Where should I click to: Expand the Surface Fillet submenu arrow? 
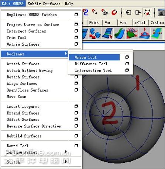(x=66, y=152)
